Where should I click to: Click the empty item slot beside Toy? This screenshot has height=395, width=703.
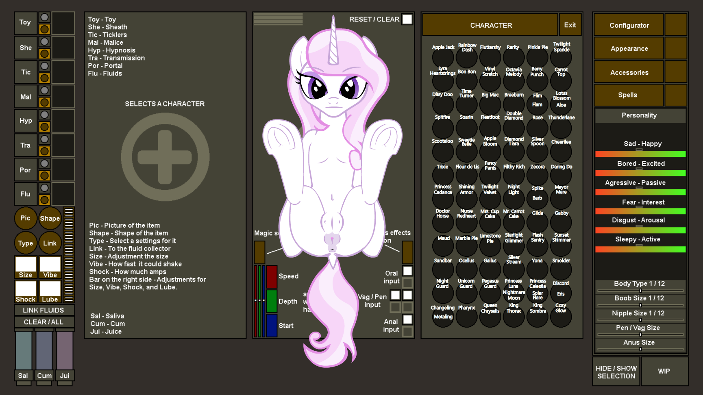(x=63, y=23)
